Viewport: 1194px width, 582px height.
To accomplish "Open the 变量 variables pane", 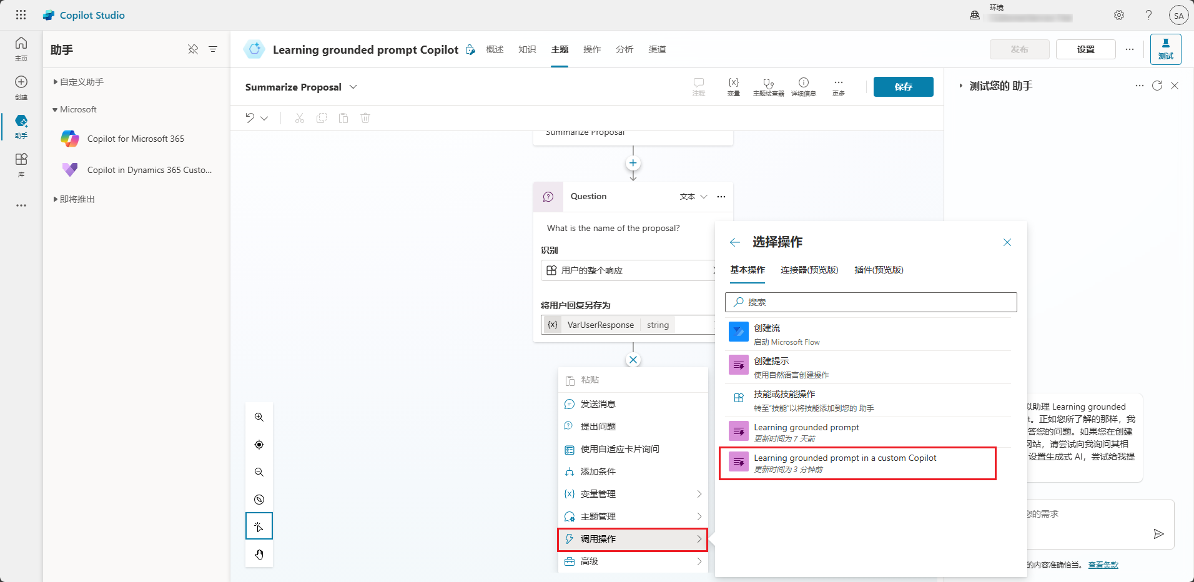I will coord(734,87).
